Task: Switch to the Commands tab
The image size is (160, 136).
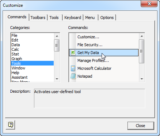Action: (17, 17)
